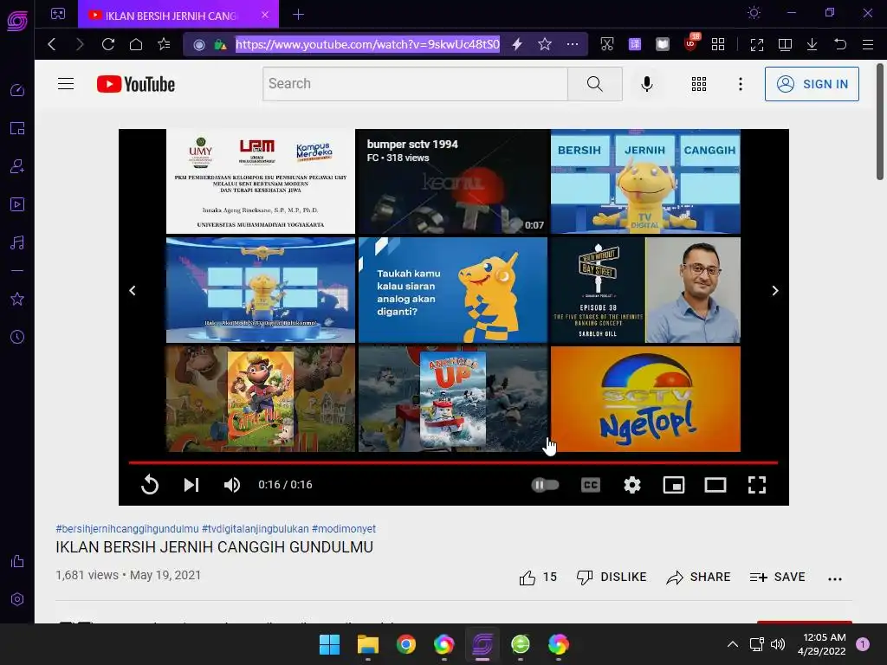887x665 pixels.
Task: Open the Windows Start menu
Action: coord(329,644)
